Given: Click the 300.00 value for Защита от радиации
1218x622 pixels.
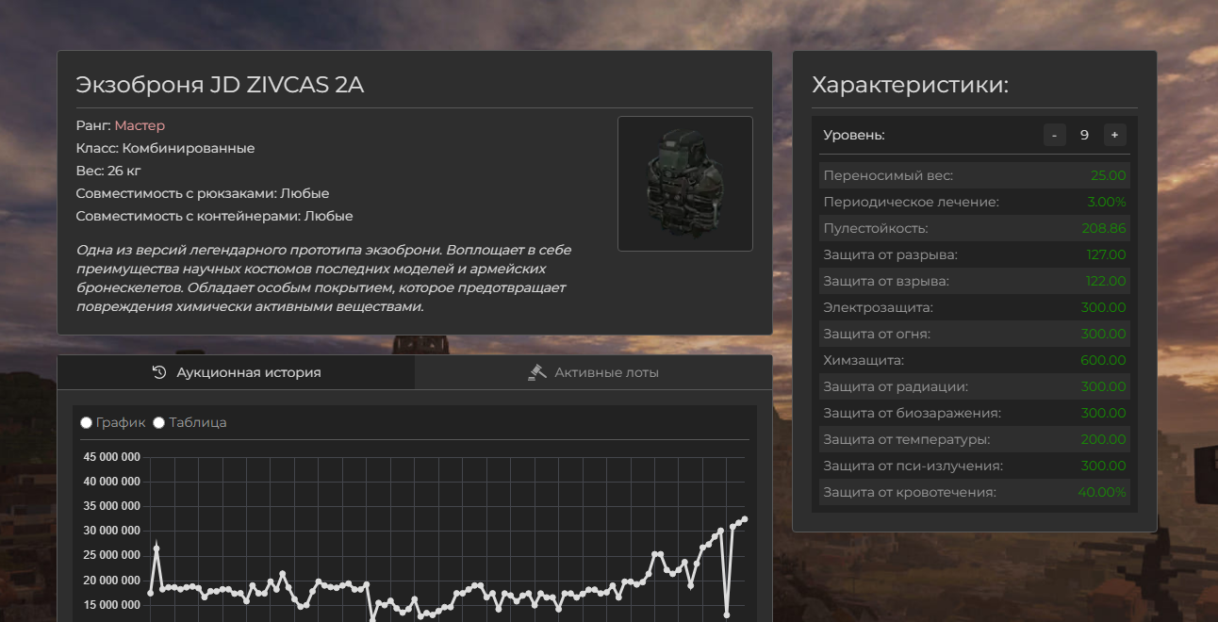Looking at the screenshot, I should point(1104,386).
